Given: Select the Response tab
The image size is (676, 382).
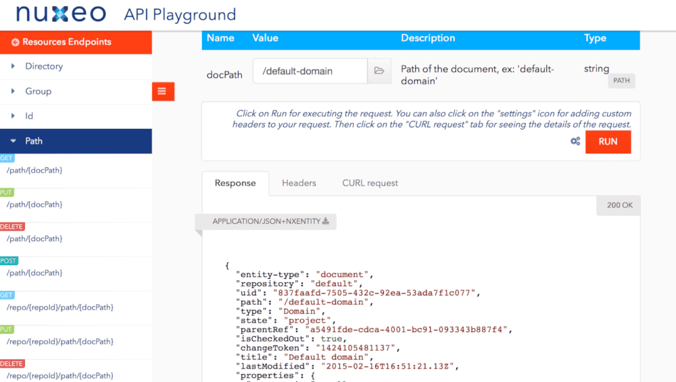Looking at the screenshot, I should (x=235, y=183).
